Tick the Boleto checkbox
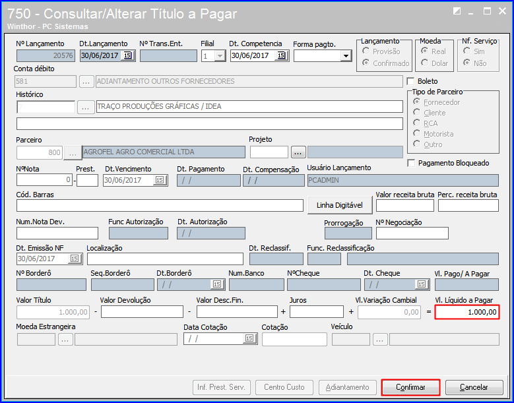 pyautogui.click(x=410, y=81)
